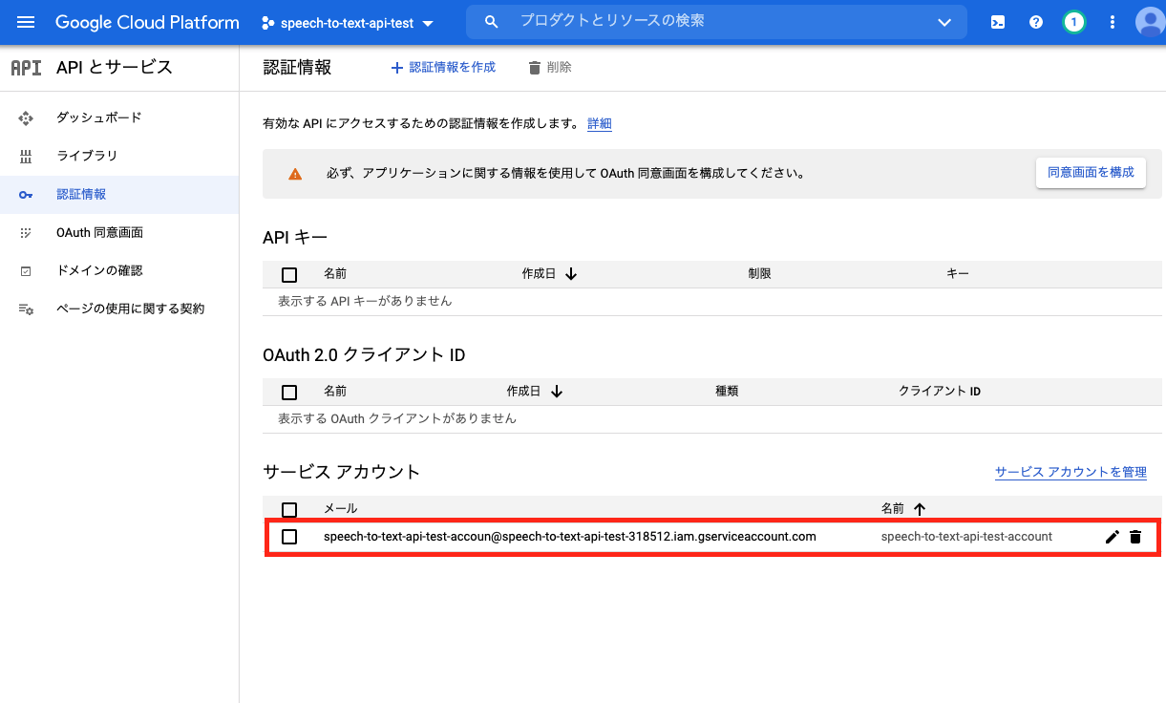Delete the service account via trash icon
Viewport: 1166px width, 703px height.
(1135, 536)
